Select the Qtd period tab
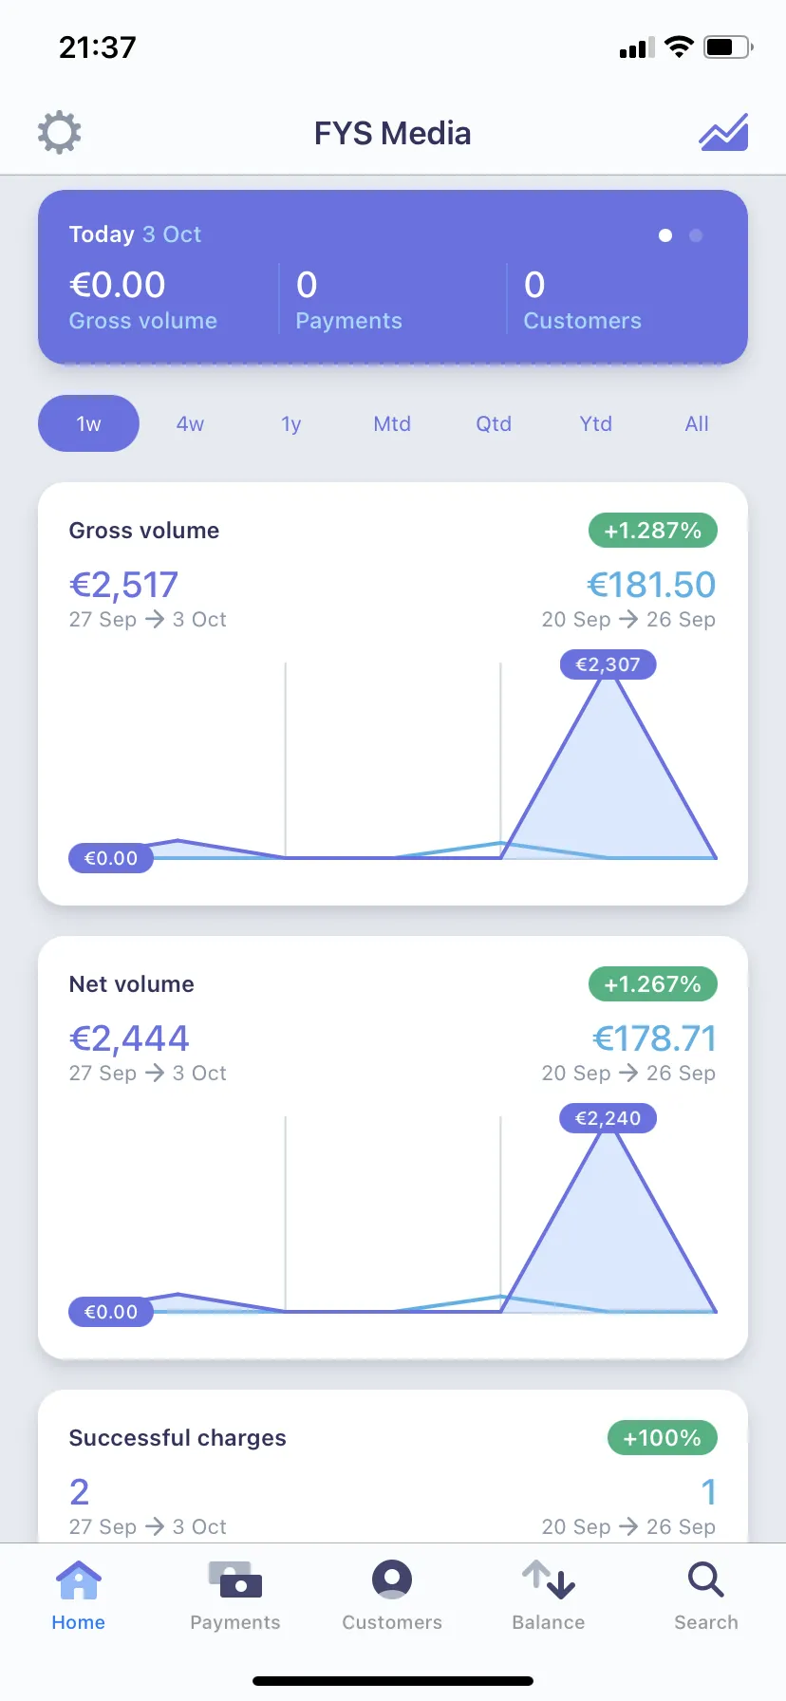This screenshot has width=786, height=1701. click(494, 423)
